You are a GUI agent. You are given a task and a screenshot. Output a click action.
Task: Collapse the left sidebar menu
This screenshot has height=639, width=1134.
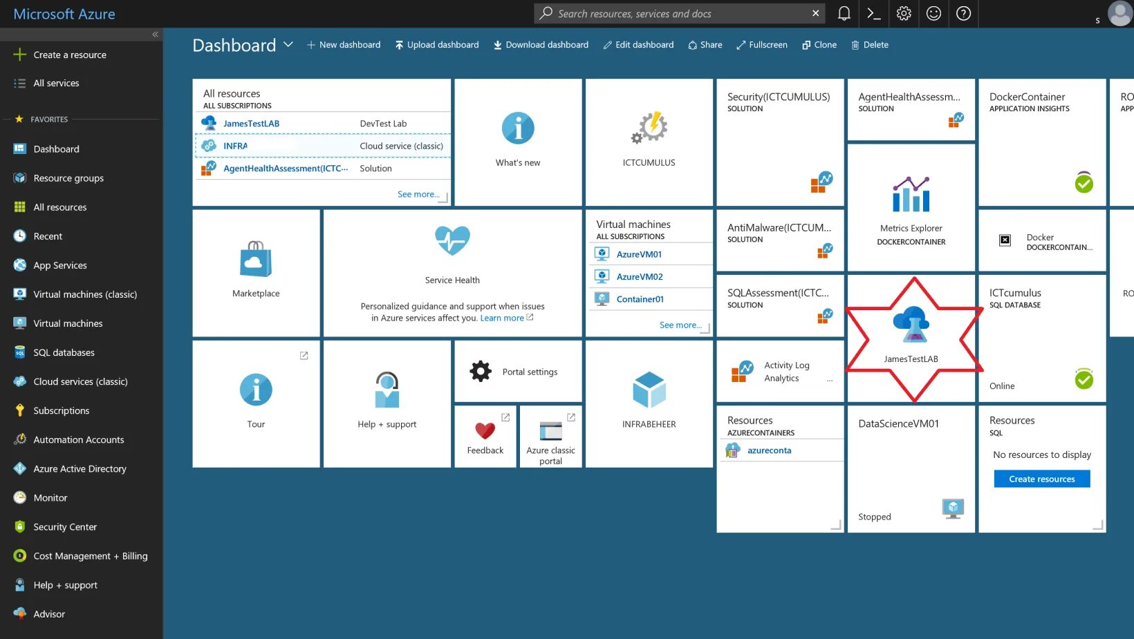(155, 34)
